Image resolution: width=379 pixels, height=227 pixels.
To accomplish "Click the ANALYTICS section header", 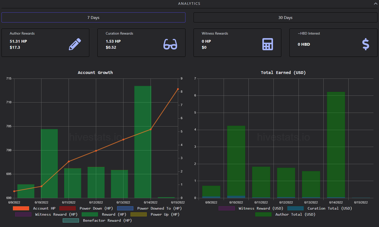I will click(189, 4).
